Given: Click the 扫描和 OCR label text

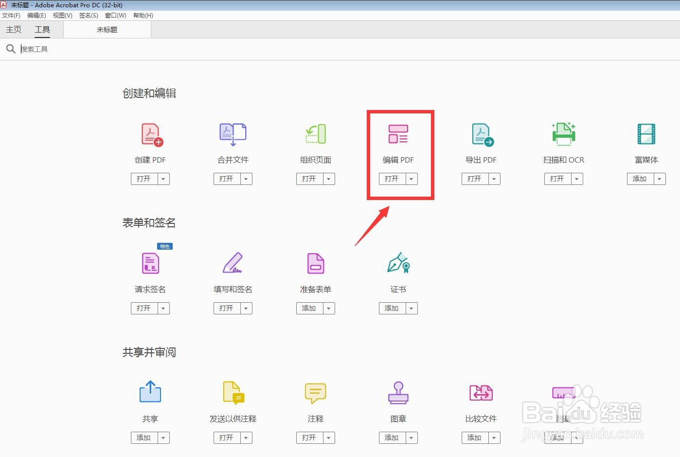Looking at the screenshot, I should click(564, 160).
